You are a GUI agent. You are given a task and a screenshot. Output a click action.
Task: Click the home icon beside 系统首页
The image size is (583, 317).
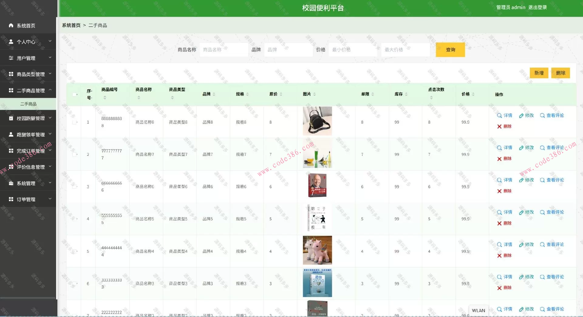11,25
